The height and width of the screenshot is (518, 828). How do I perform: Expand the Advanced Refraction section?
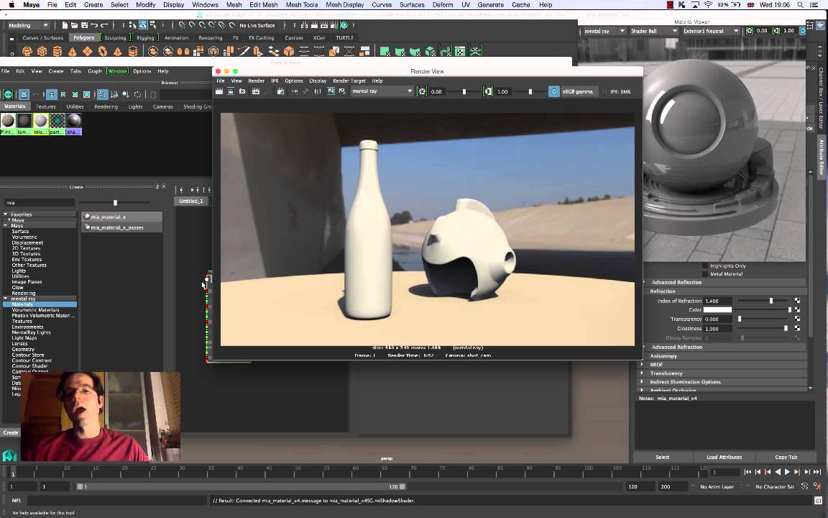click(x=676, y=347)
